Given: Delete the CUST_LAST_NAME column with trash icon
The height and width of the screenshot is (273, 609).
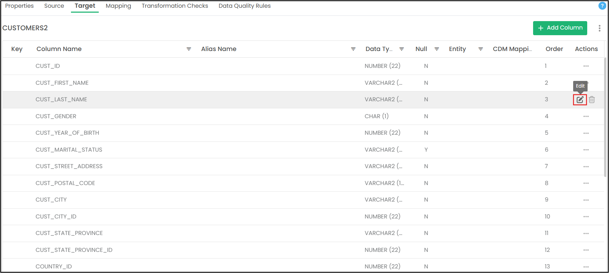Looking at the screenshot, I should (x=592, y=100).
